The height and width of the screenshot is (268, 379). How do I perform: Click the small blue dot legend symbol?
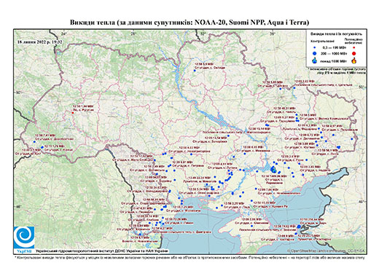click(315, 48)
